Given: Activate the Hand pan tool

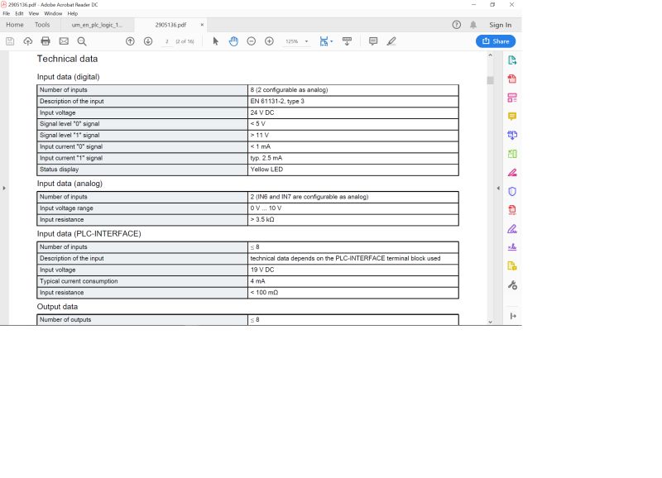Looking at the screenshot, I should point(233,41).
